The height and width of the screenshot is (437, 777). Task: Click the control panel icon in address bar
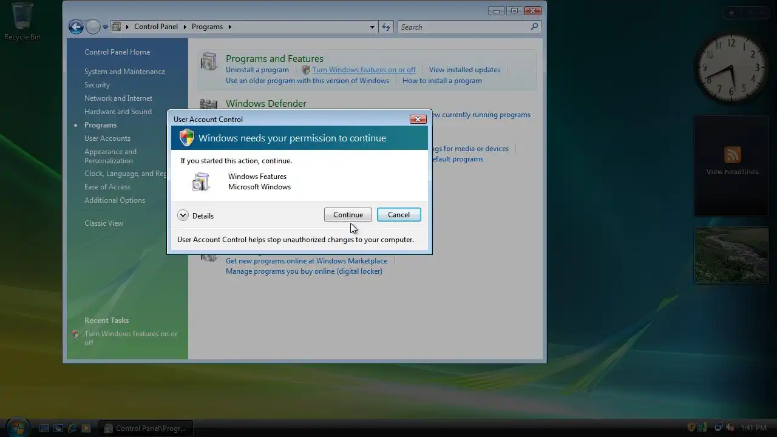(x=117, y=27)
